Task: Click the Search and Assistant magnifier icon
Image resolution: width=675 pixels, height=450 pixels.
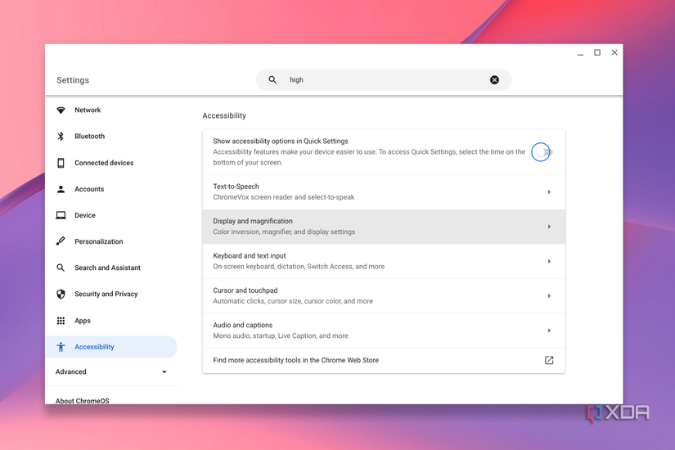Action: pyautogui.click(x=61, y=268)
